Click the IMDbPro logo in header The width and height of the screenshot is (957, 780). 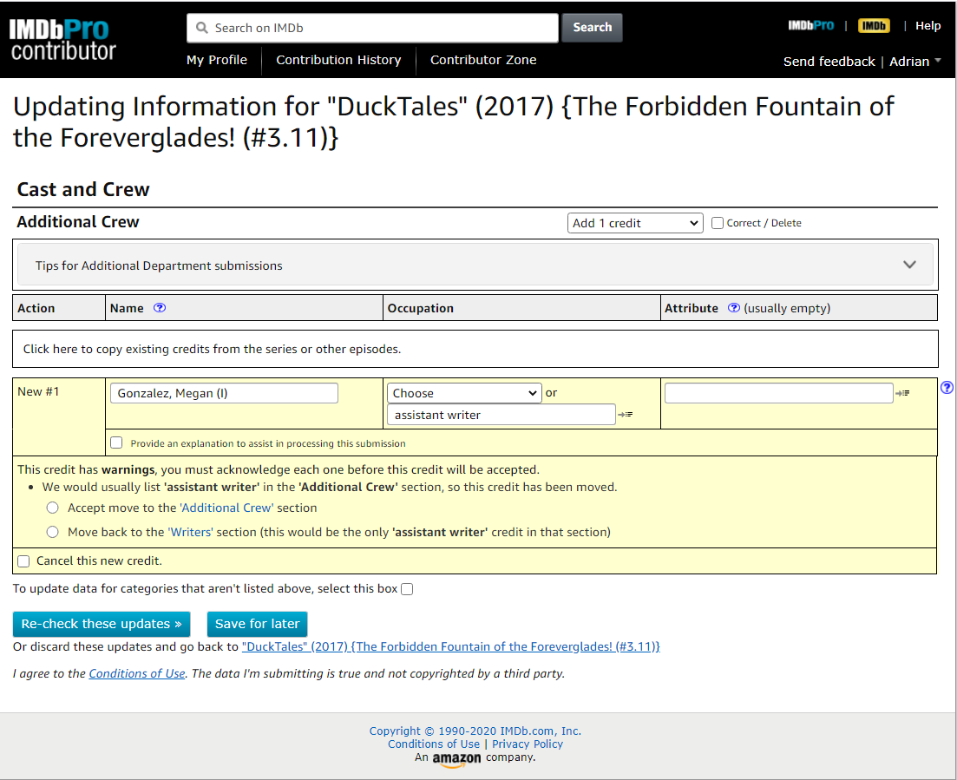coord(810,26)
